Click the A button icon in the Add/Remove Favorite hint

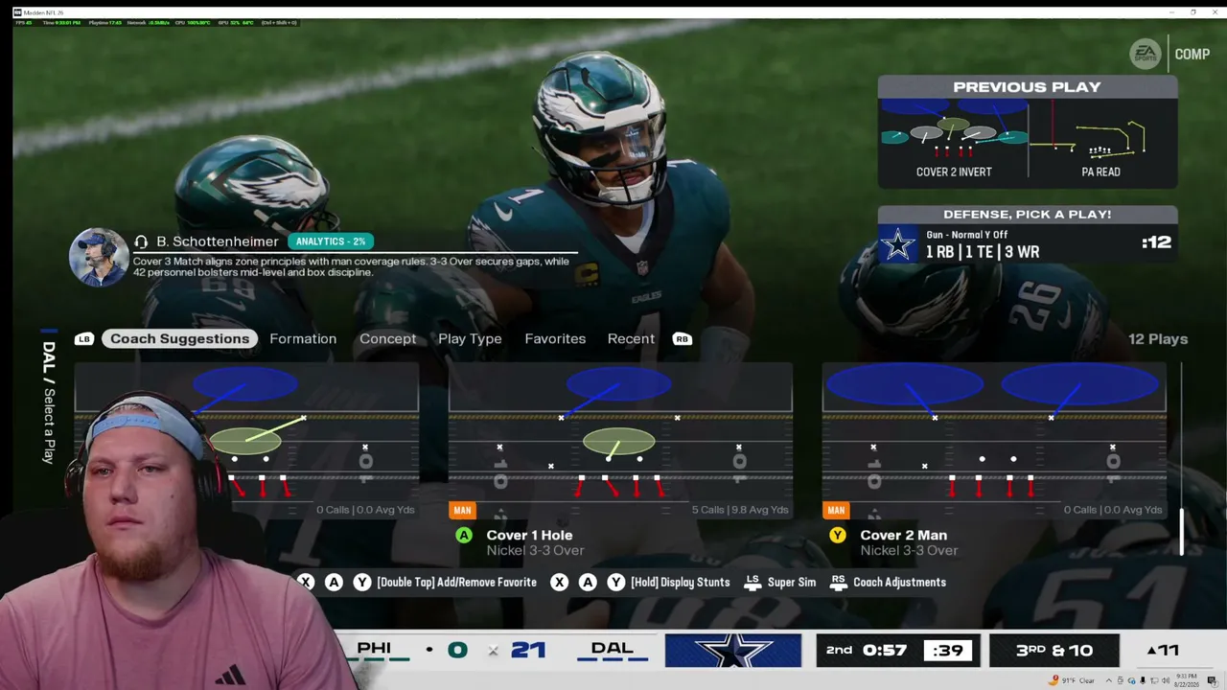[334, 583]
